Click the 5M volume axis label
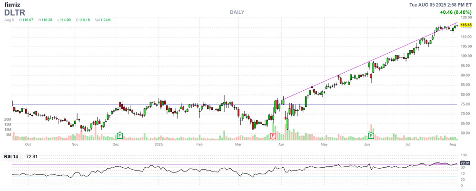The image size is (476, 191). click(x=9, y=134)
